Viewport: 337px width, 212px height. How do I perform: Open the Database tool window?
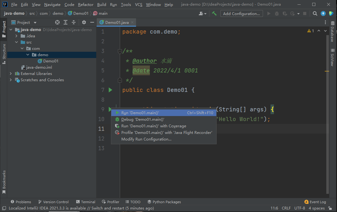pos(333,32)
